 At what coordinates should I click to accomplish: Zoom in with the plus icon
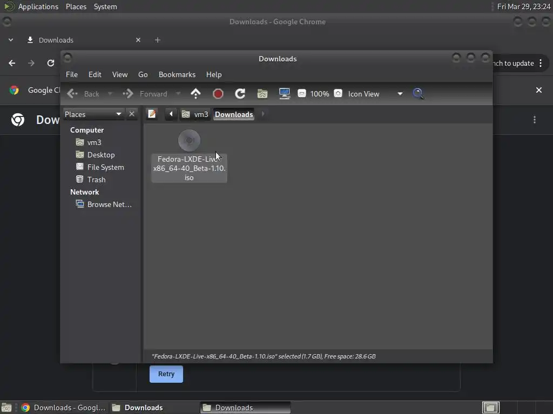tap(338, 93)
